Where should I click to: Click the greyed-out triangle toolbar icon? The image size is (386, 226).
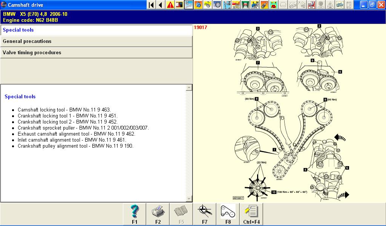coord(330,5)
